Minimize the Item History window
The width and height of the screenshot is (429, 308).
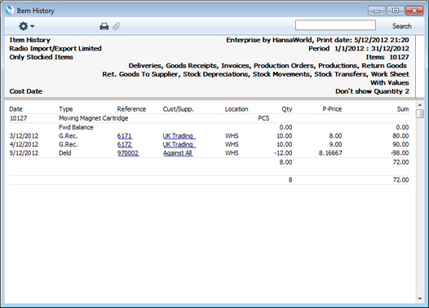pos(377,11)
